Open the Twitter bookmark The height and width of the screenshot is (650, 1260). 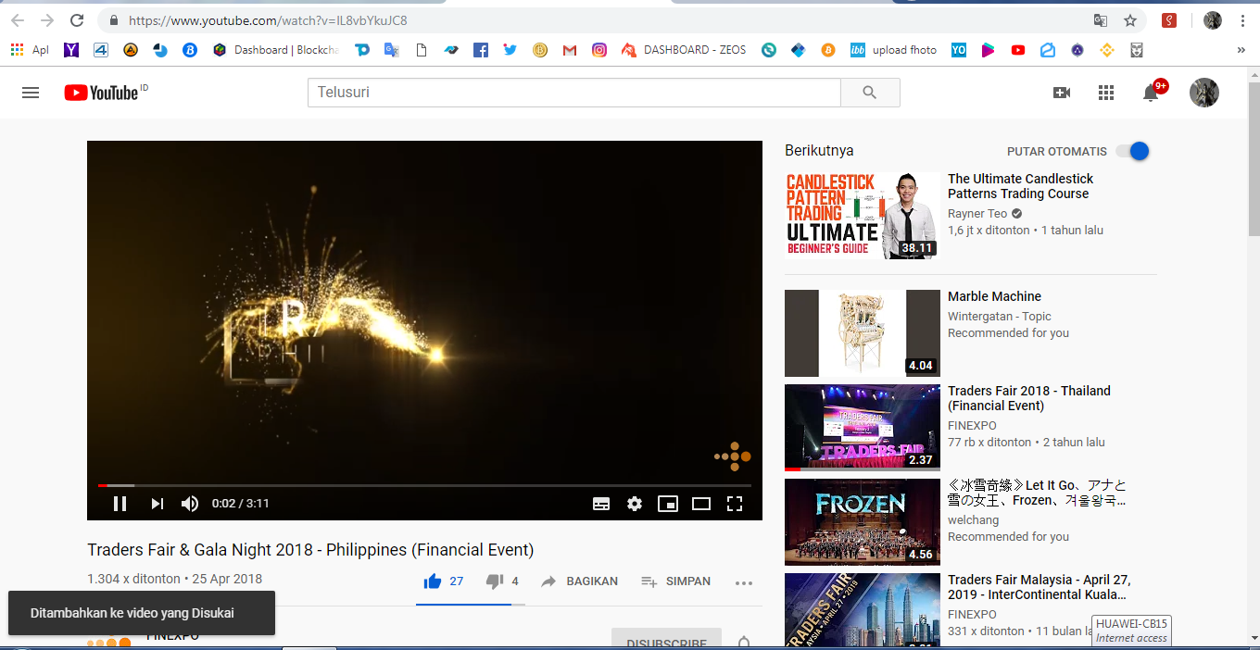click(510, 50)
